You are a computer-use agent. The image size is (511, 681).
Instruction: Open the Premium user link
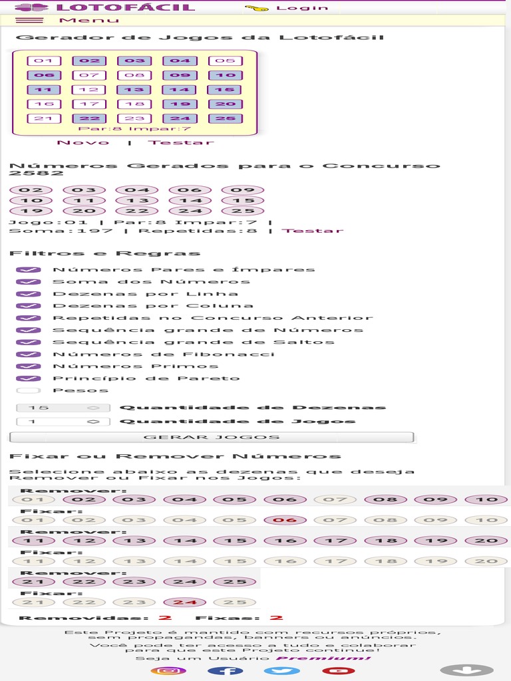[323, 658]
